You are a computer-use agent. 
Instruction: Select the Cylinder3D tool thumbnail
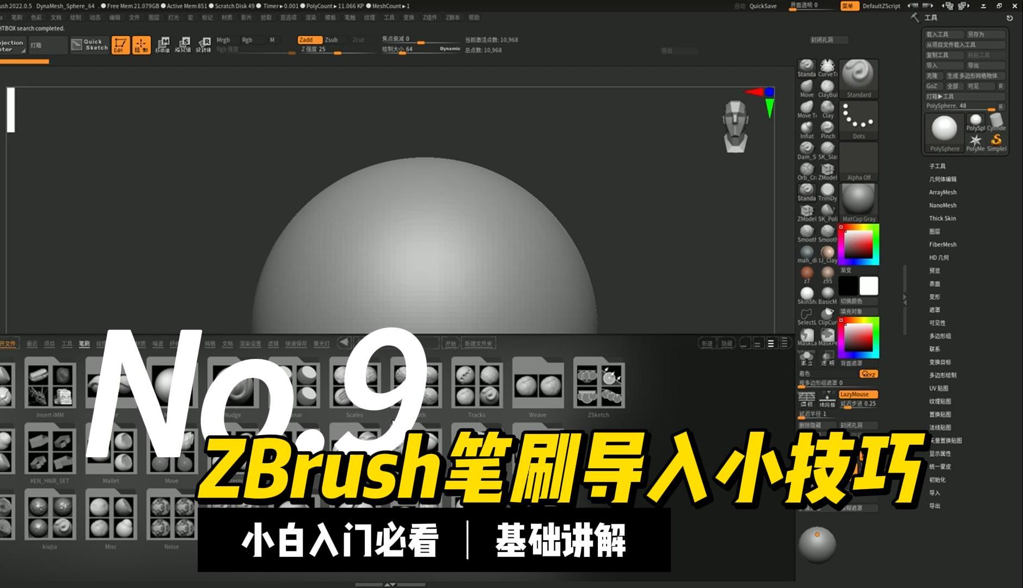tap(996, 122)
